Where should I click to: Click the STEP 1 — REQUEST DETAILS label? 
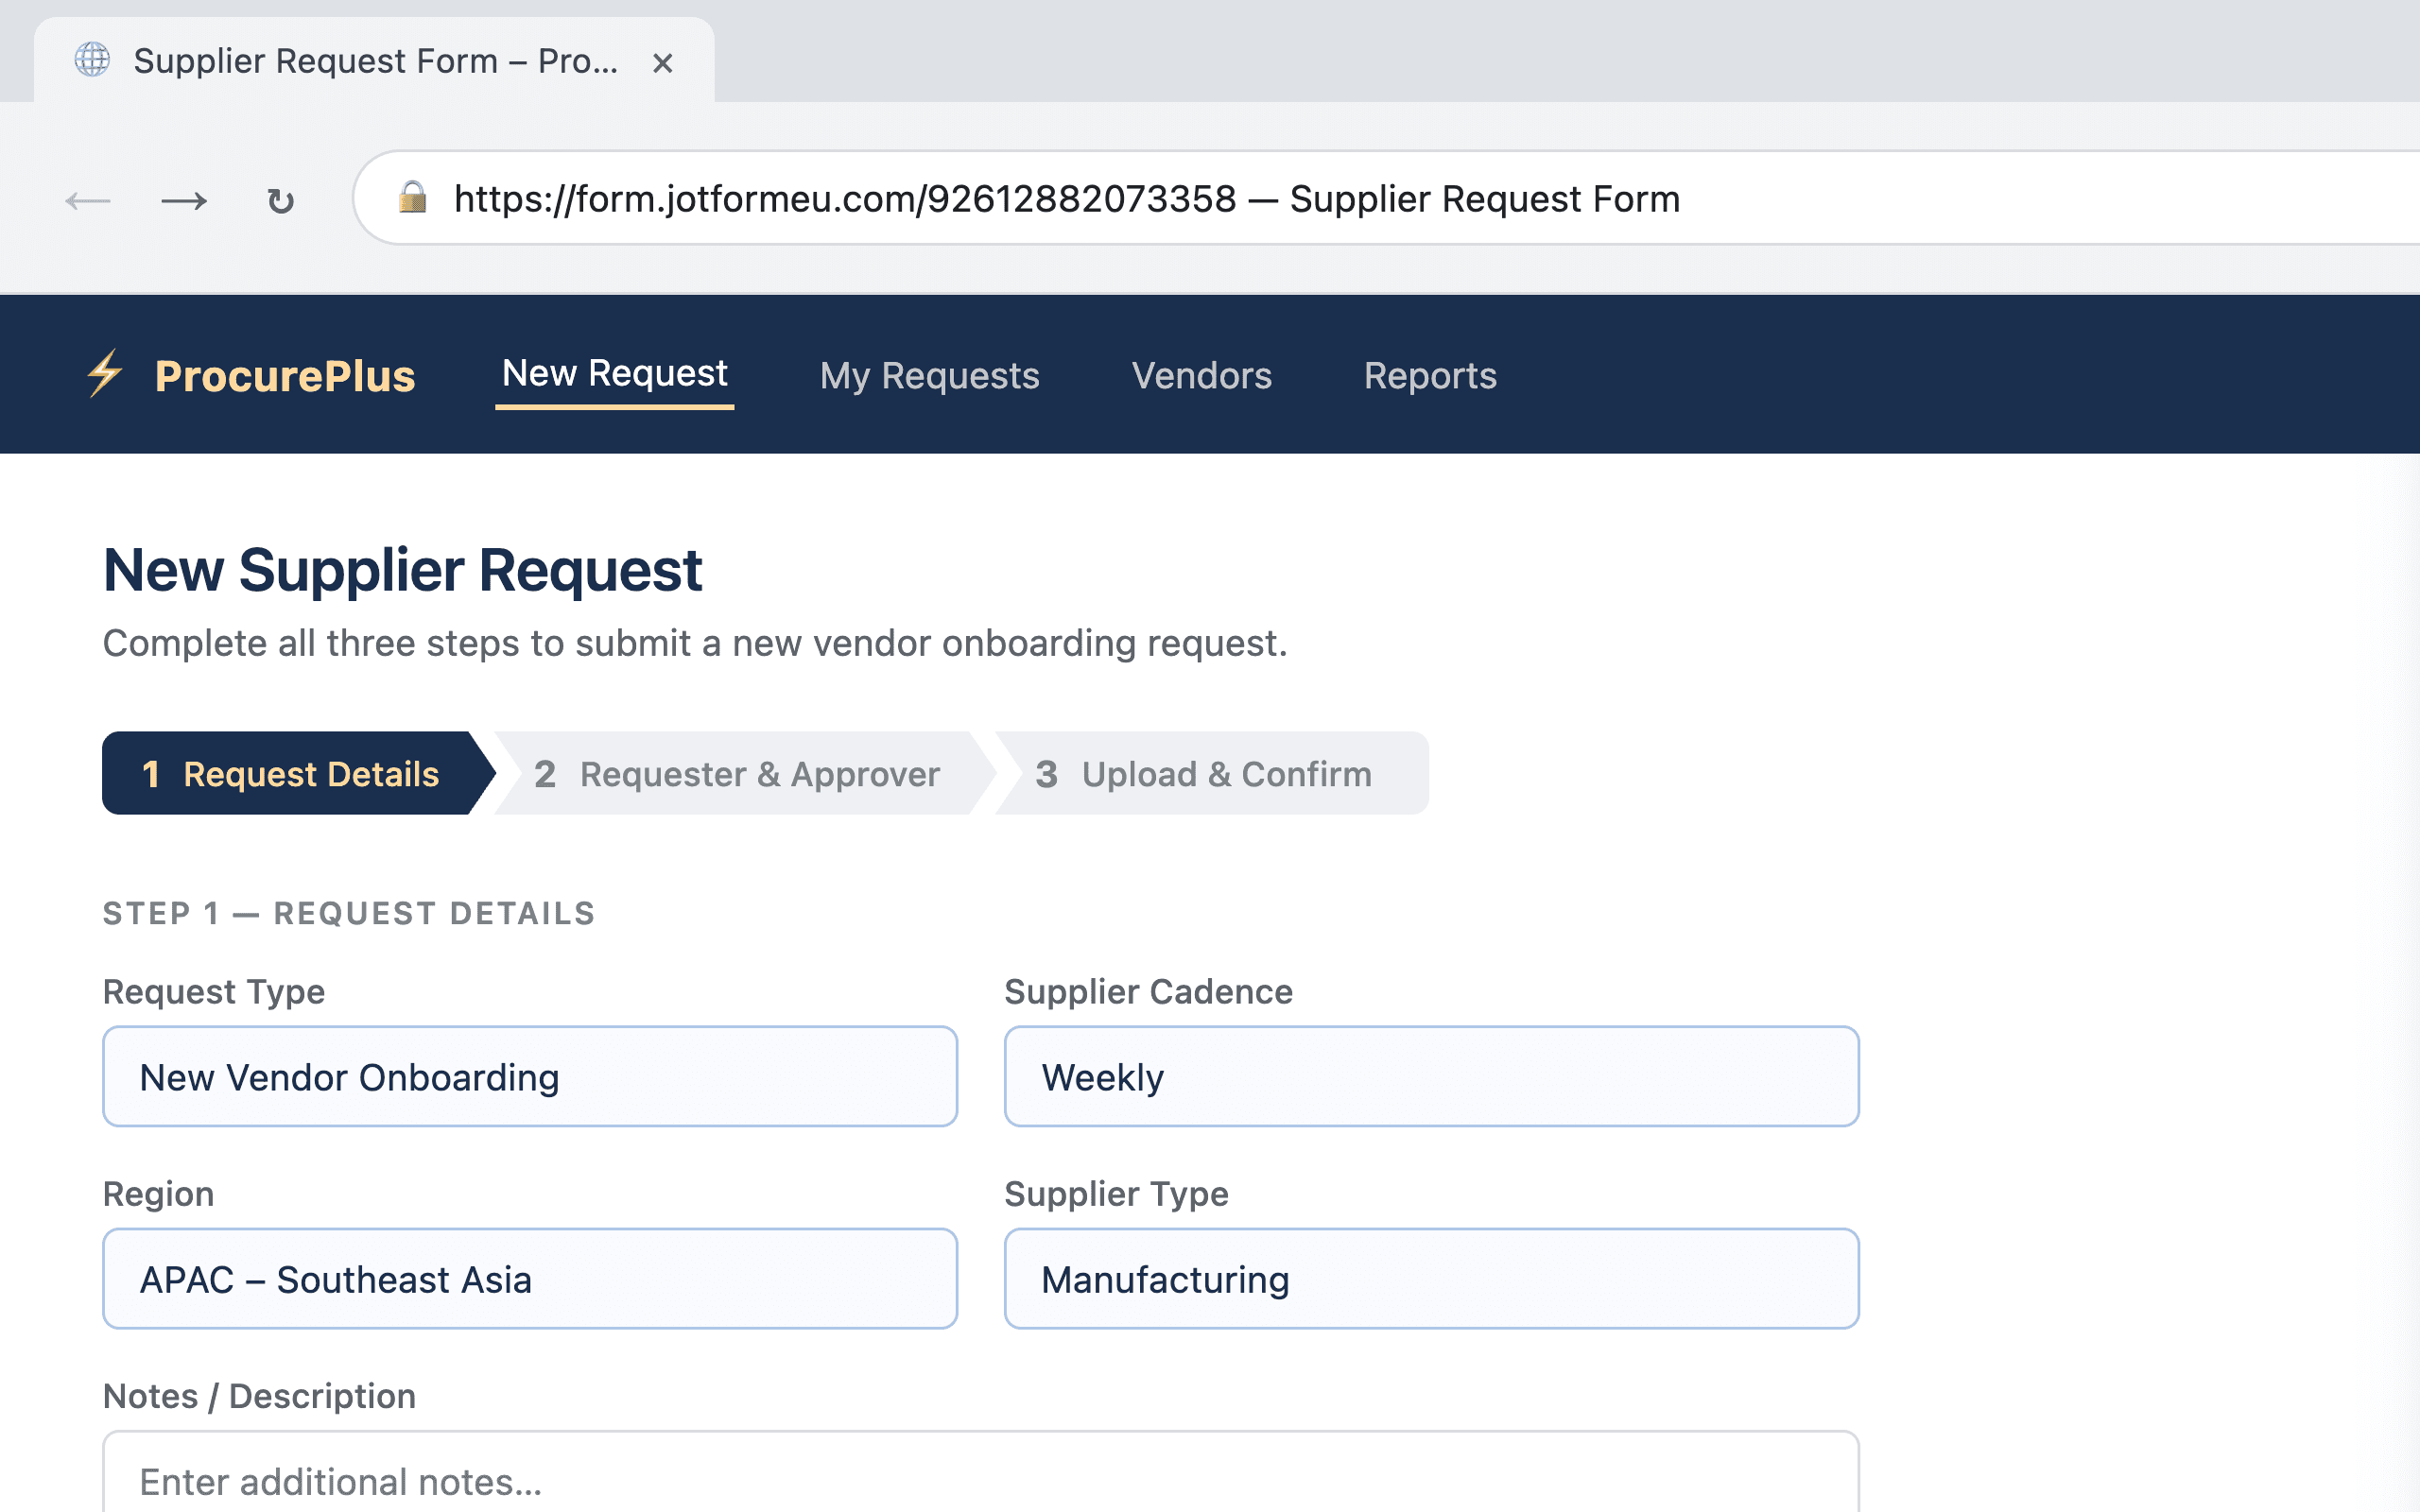(x=349, y=913)
